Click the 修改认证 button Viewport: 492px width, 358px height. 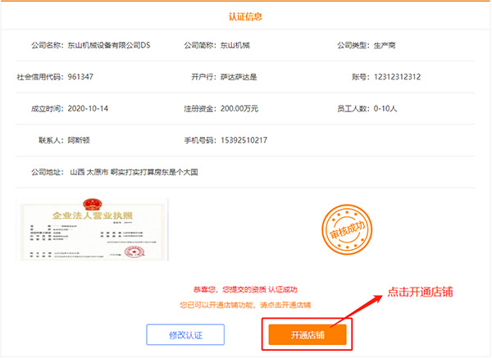coord(184,335)
